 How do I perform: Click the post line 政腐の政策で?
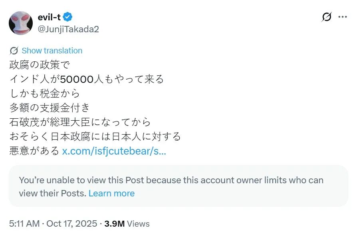[x=40, y=65]
